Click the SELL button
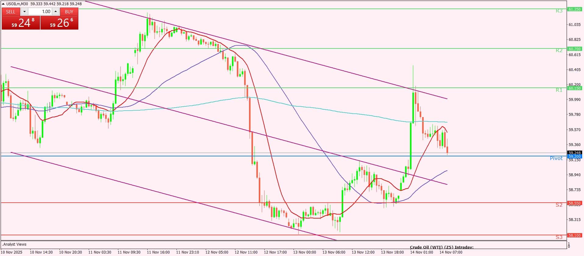 point(11,12)
